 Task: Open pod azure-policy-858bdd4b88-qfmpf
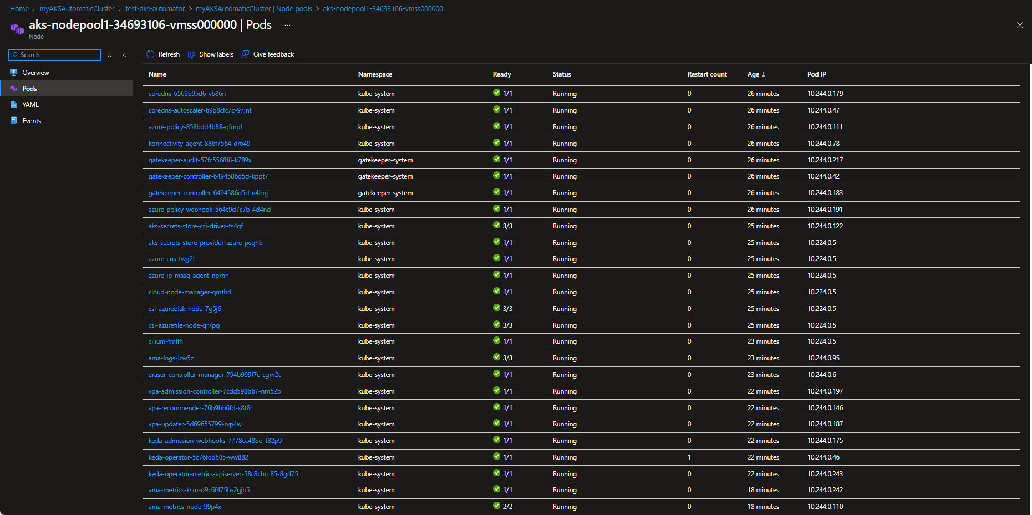(195, 127)
